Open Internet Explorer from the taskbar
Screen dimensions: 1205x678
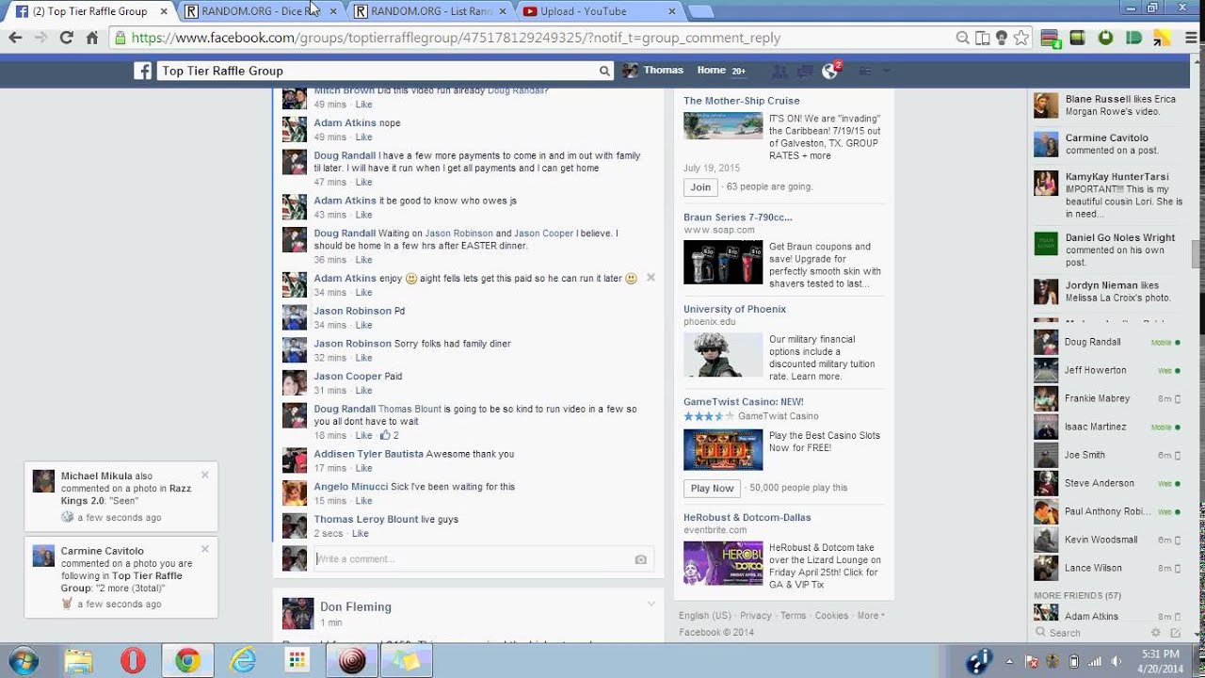coord(243,661)
